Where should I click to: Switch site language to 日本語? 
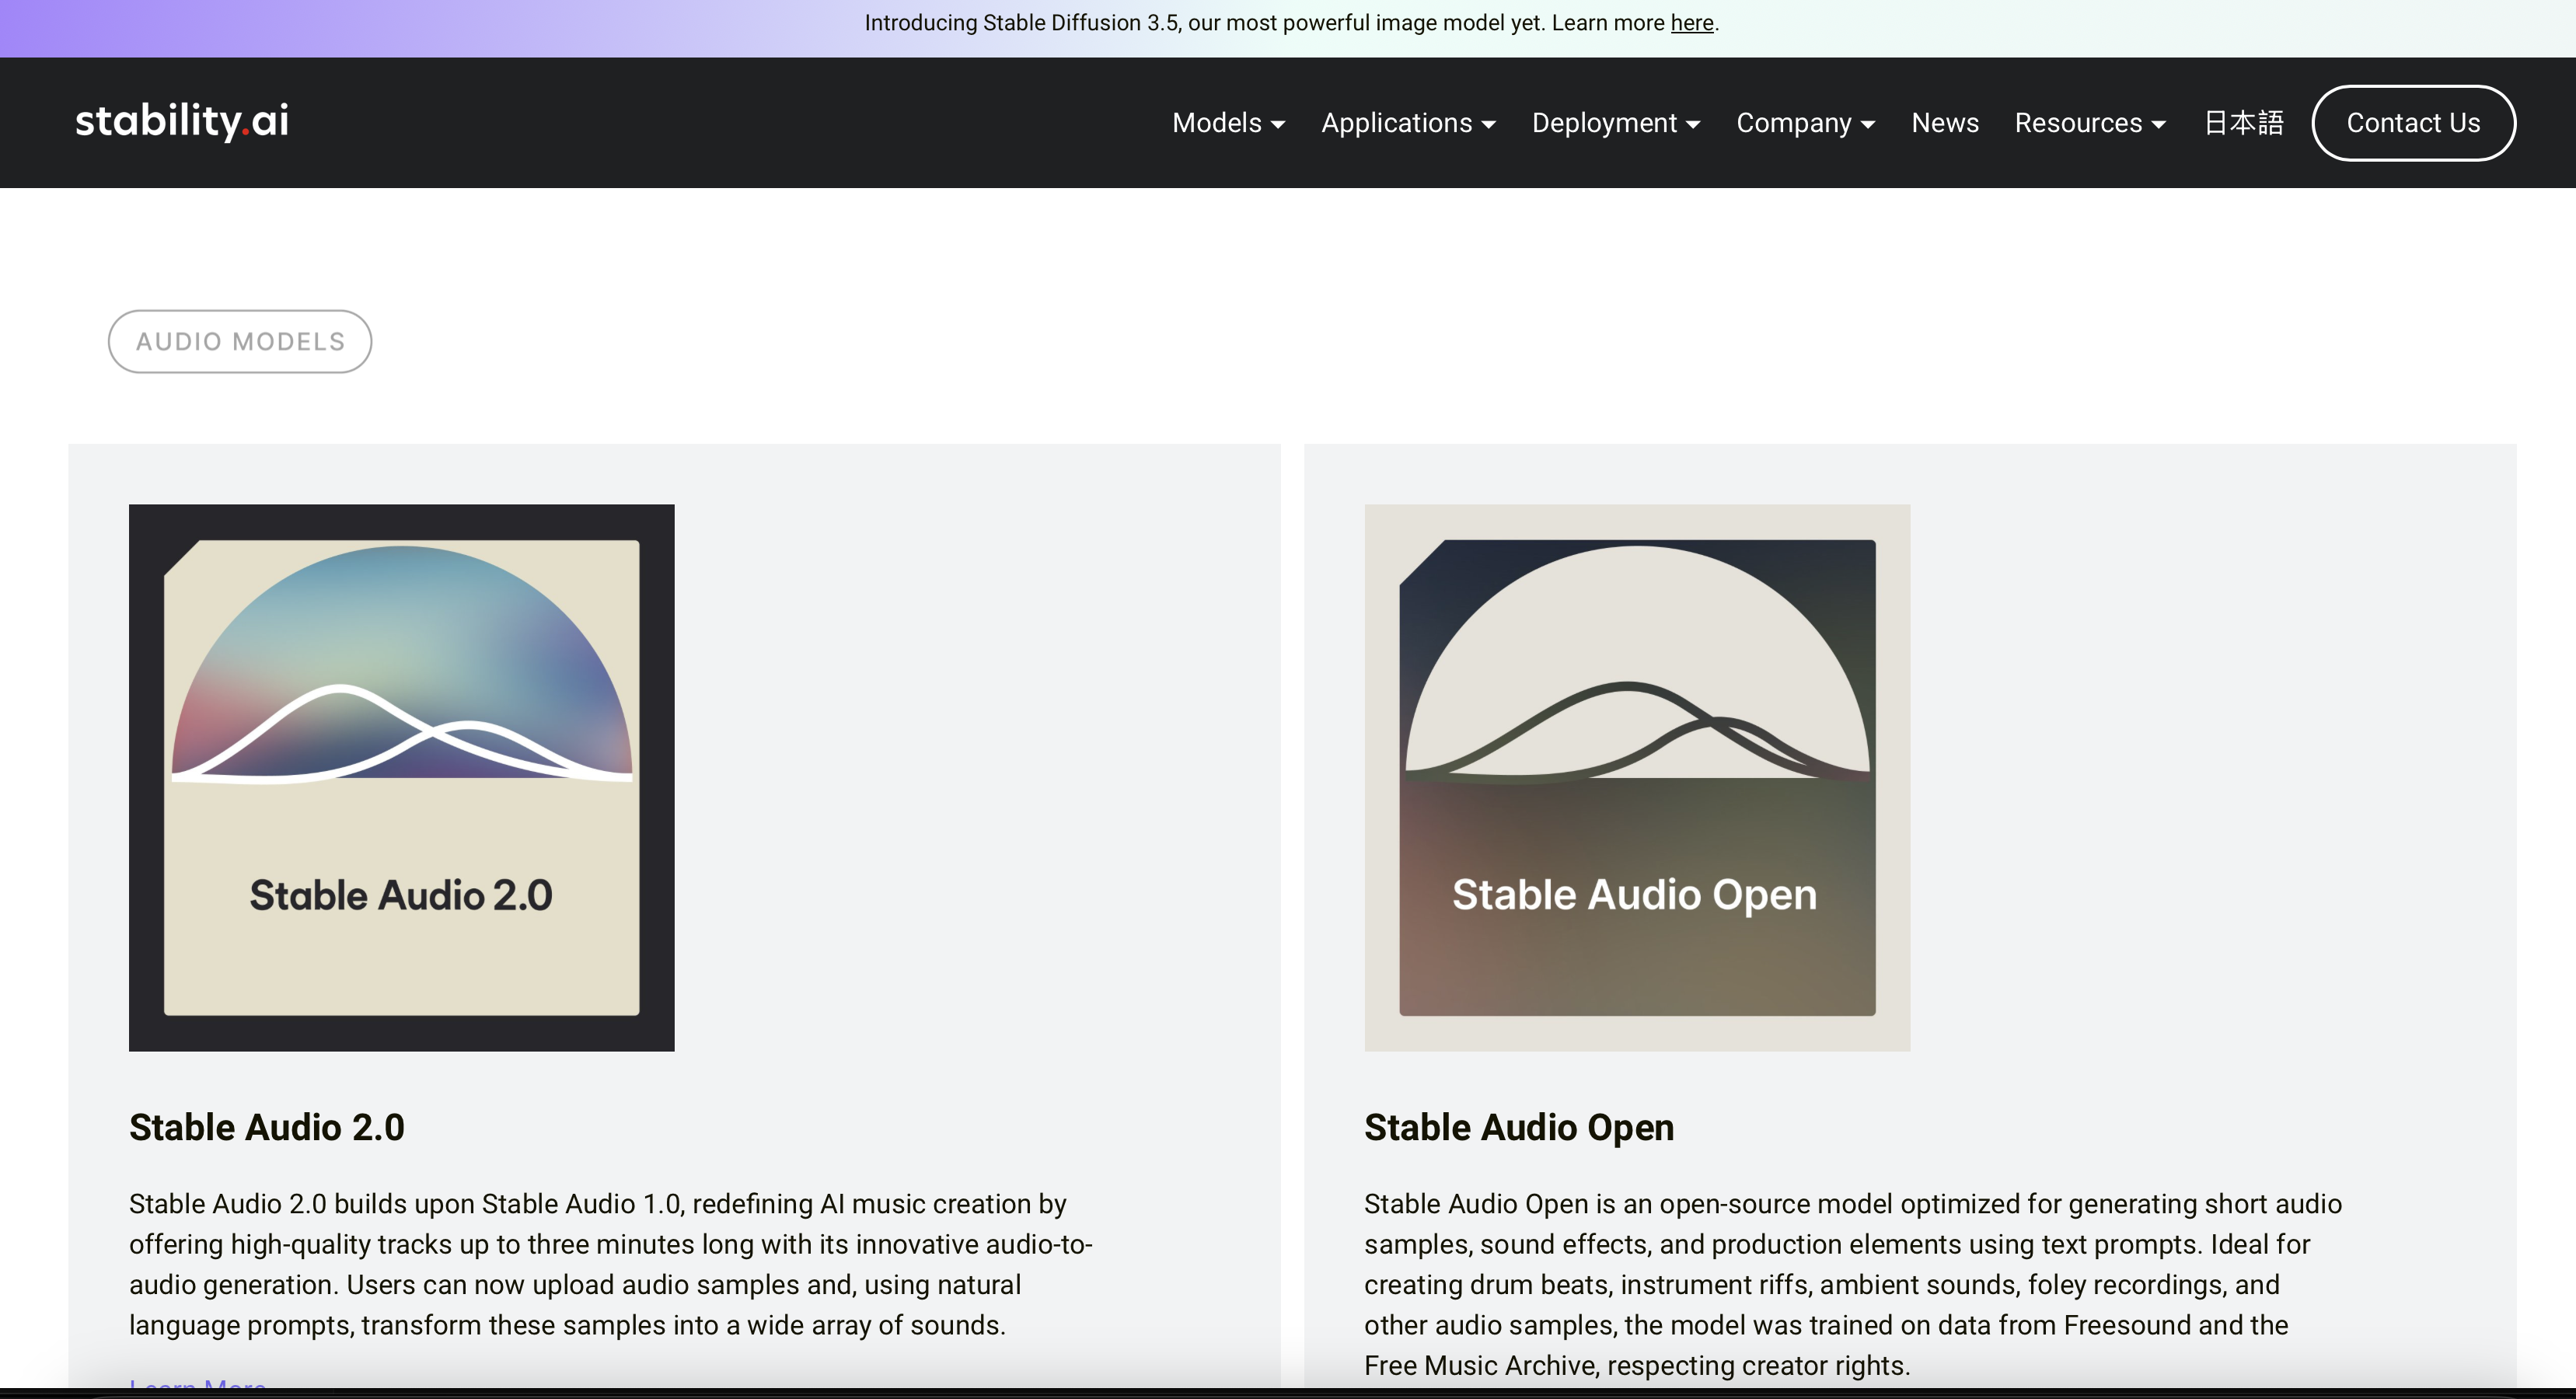click(x=2242, y=123)
